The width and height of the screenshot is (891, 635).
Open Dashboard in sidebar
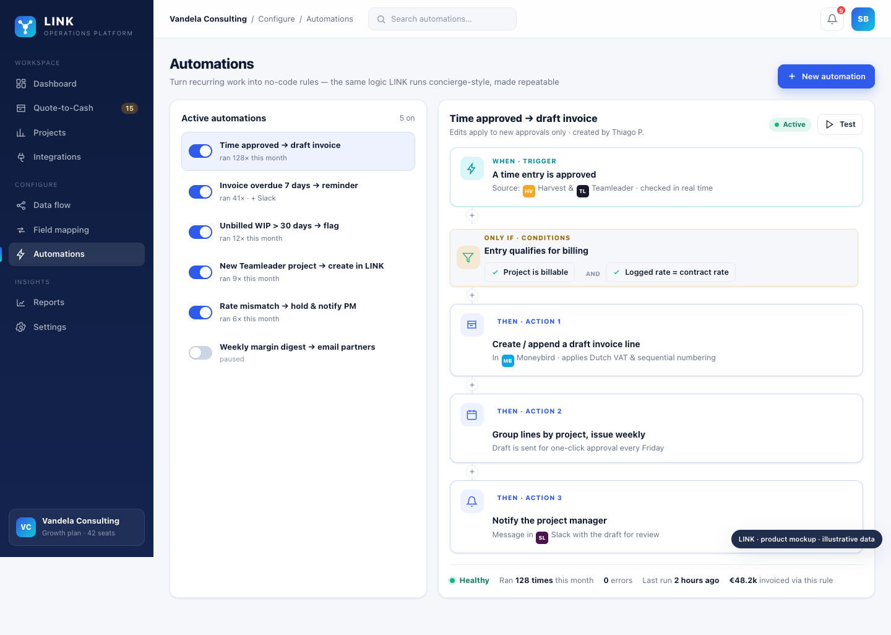[x=77, y=84]
